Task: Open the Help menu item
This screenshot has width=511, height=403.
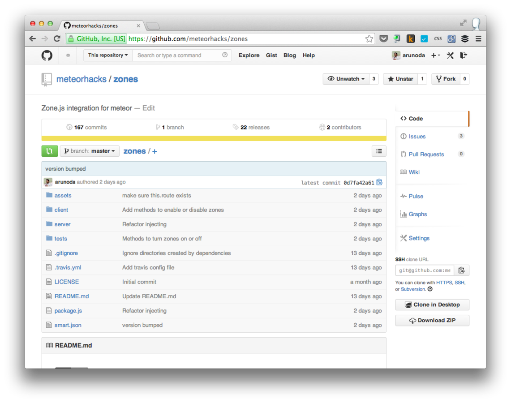Action: pos(309,56)
